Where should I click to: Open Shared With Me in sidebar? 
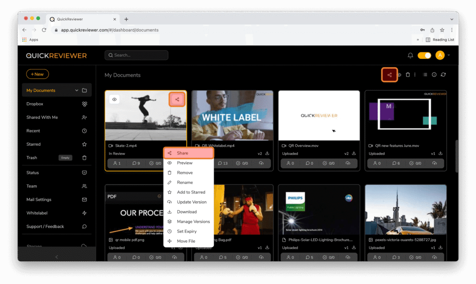click(x=42, y=117)
